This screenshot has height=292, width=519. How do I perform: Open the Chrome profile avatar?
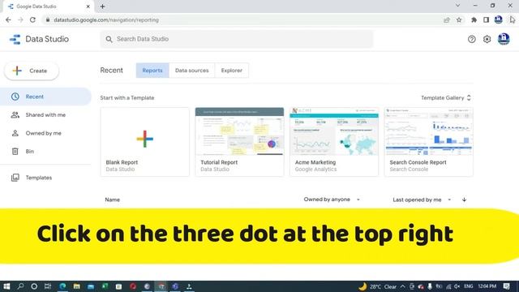(499, 19)
